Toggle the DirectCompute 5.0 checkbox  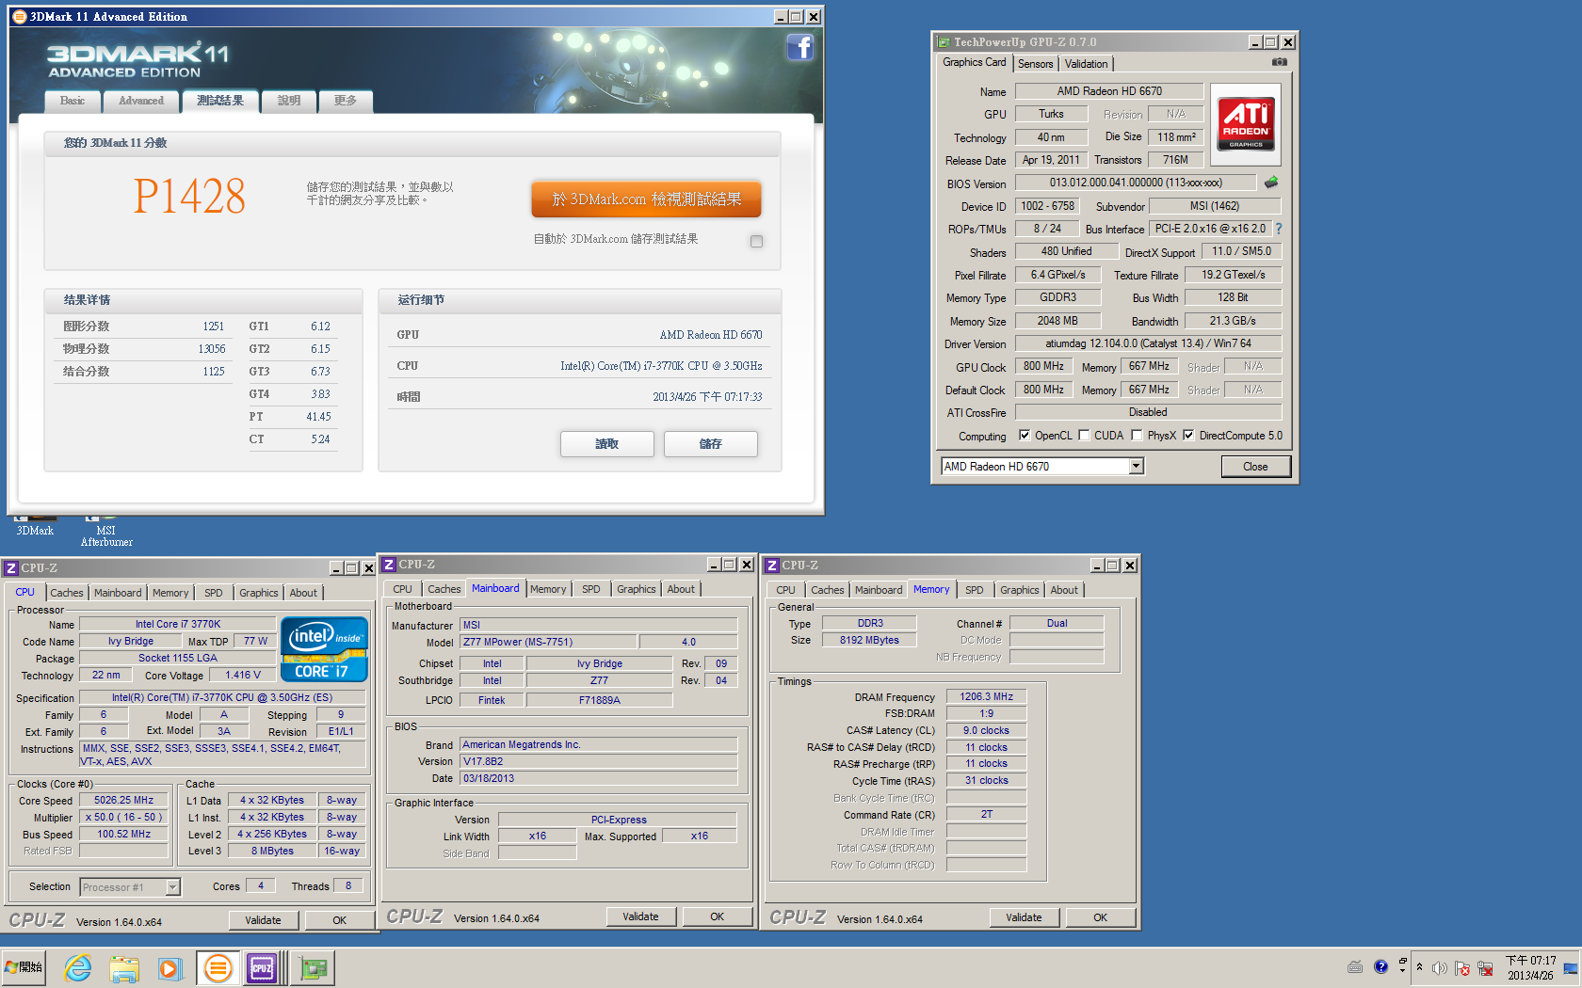(x=1188, y=435)
